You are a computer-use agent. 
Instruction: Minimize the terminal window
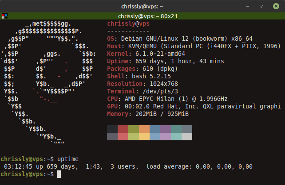point(248,6)
